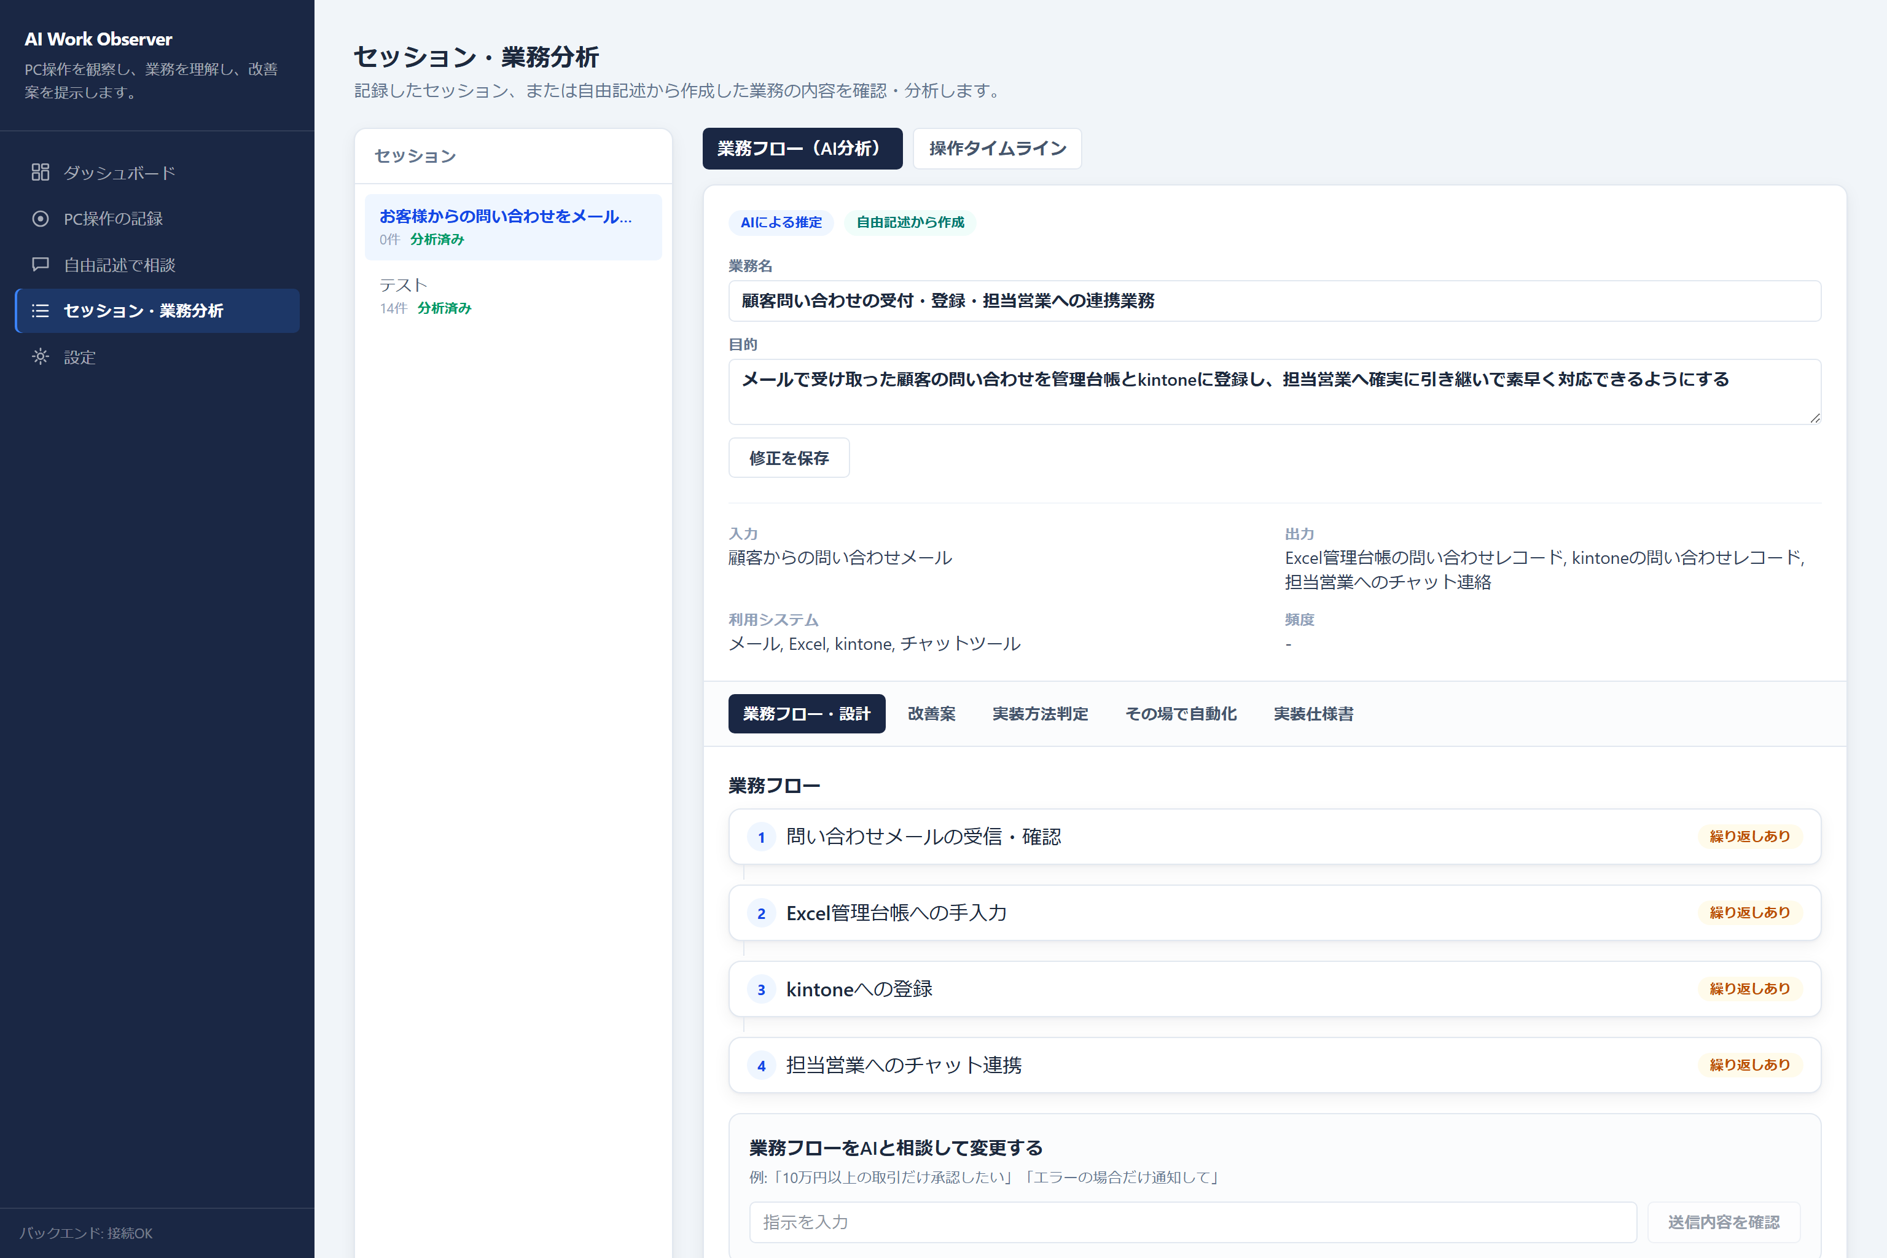Go to PC操作の記録 page
This screenshot has width=1887, height=1258.
coord(157,218)
